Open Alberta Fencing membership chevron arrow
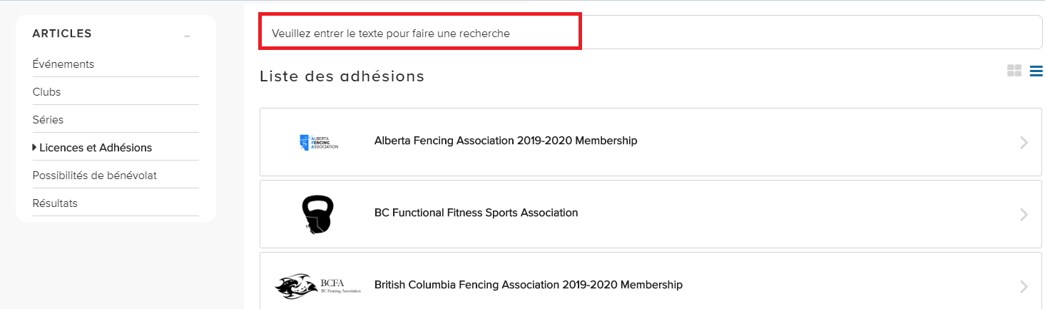Screen dimensions: 1045x309 (1024, 143)
